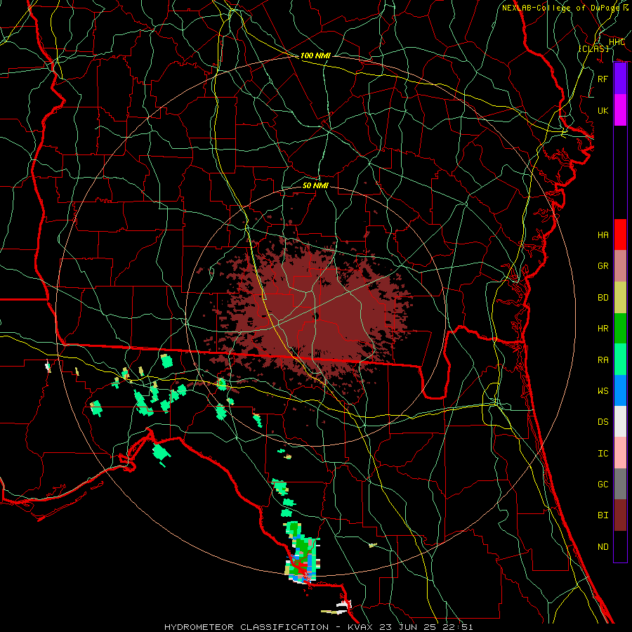Click the DS white legend swatch
This screenshot has height=632, width=632.
620,421
